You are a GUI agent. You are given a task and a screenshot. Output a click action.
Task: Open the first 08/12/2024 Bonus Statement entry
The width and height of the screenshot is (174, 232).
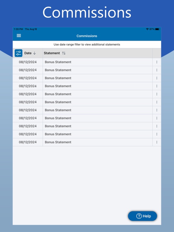click(x=87, y=62)
